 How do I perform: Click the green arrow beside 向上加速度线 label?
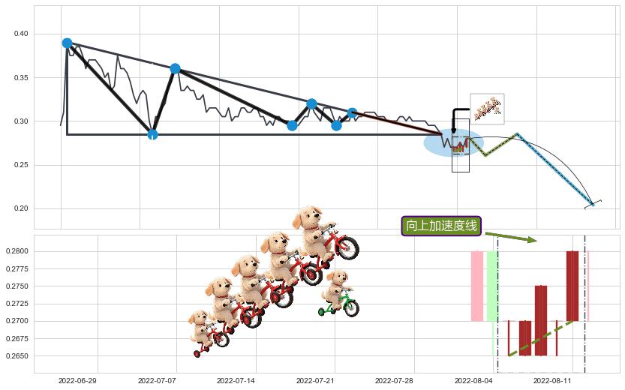511,237
